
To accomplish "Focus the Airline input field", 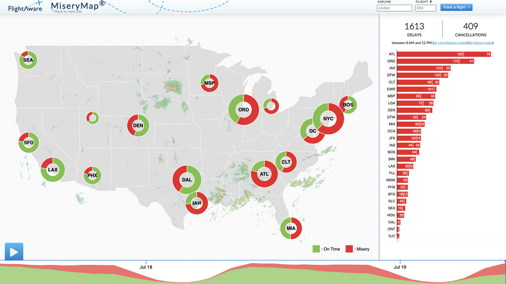I will (394, 8).
